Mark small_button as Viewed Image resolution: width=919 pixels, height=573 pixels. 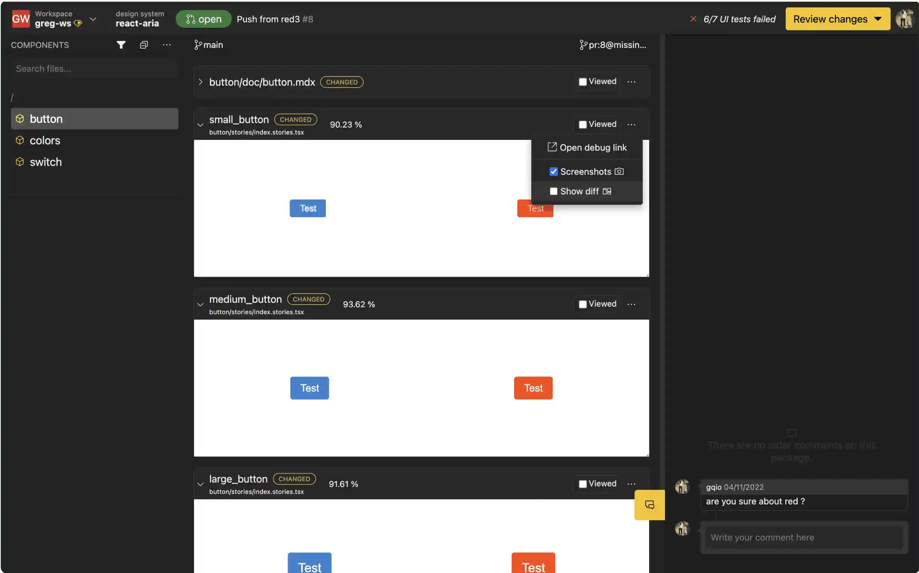(x=583, y=124)
